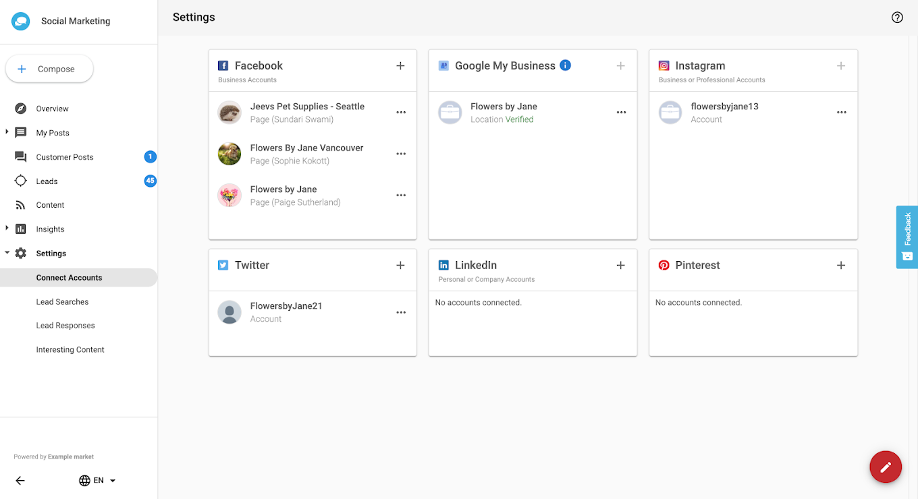Open Lead Searches settings page
The image size is (918, 499).
point(62,302)
